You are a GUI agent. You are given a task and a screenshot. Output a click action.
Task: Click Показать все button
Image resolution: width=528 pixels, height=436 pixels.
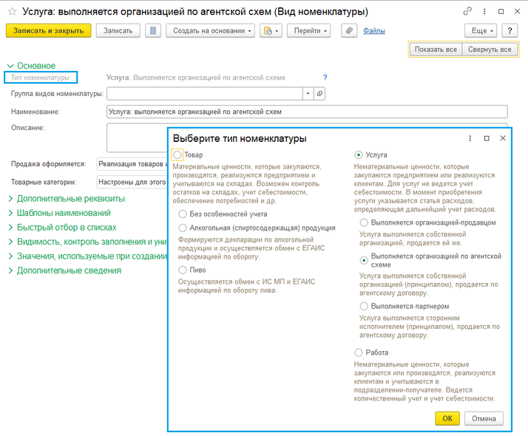click(x=436, y=50)
